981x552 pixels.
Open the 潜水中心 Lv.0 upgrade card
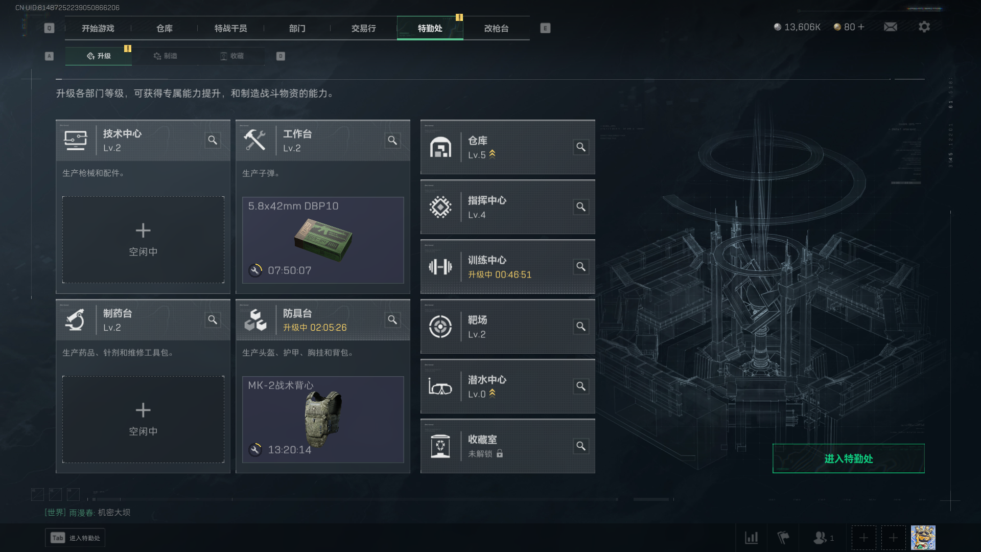pos(507,386)
